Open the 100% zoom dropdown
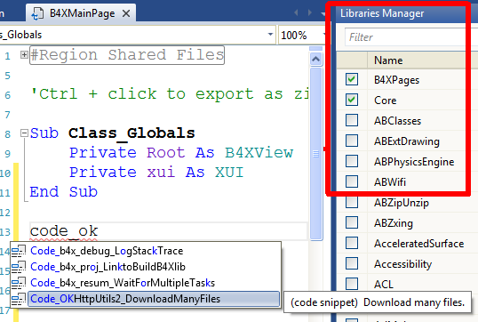This screenshot has height=322, width=478. (x=324, y=35)
